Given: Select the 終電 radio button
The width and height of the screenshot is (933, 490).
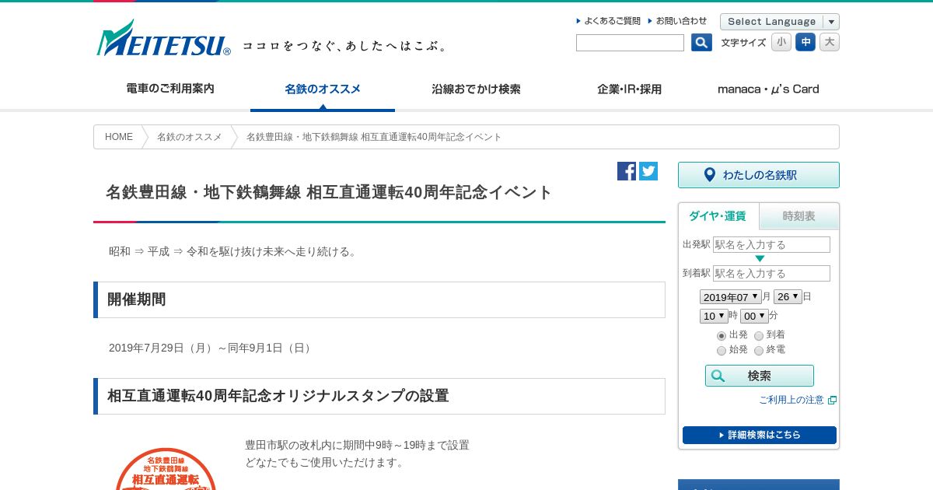Looking at the screenshot, I should (x=759, y=351).
